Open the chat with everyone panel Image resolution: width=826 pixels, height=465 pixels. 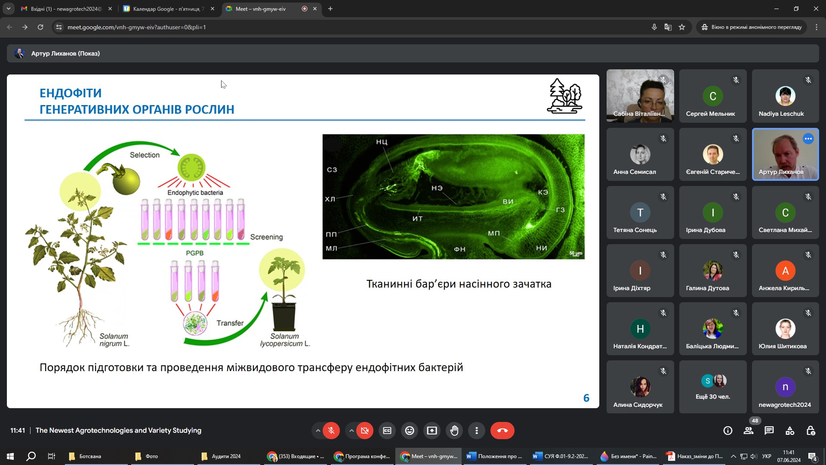(769, 431)
